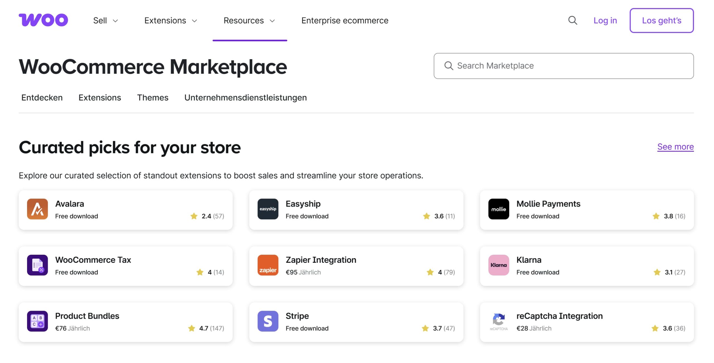Open the header search magnifier icon
714x363 pixels.
coord(573,20)
